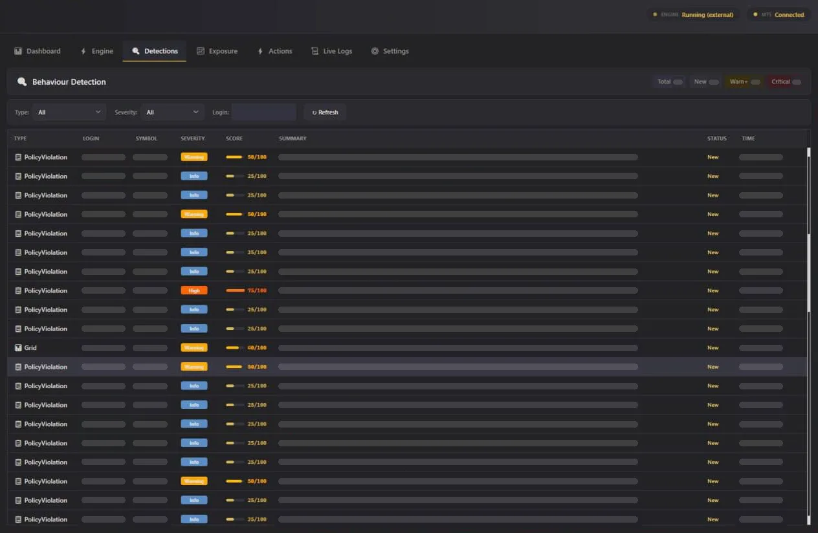Image resolution: width=818 pixels, height=533 pixels.
Task: Click the New count chip in header
Action: [x=706, y=82]
